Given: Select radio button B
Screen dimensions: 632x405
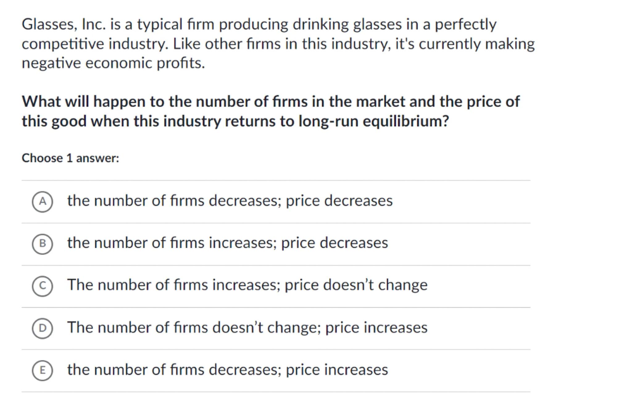Looking at the screenshot, I should (42, 244).
